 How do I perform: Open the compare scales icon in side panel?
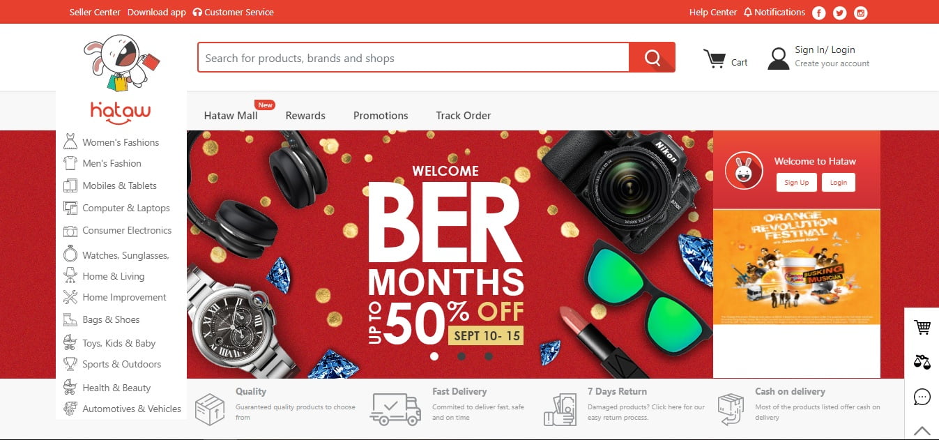[x=922, y=362]
